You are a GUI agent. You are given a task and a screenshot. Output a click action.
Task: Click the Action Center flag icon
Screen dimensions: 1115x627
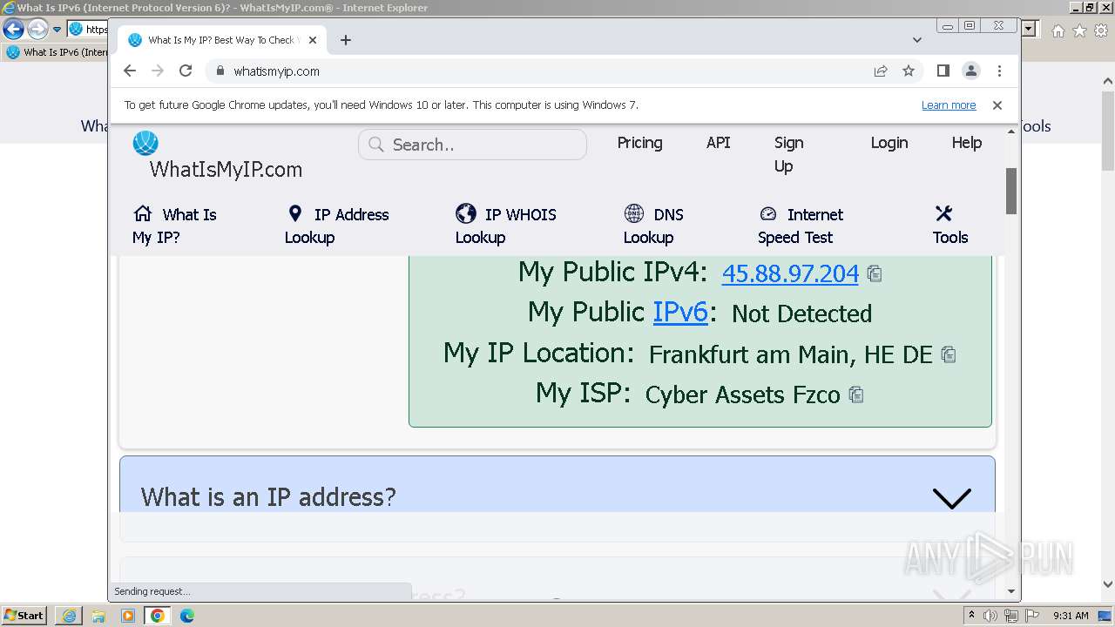click(1032, 616)
